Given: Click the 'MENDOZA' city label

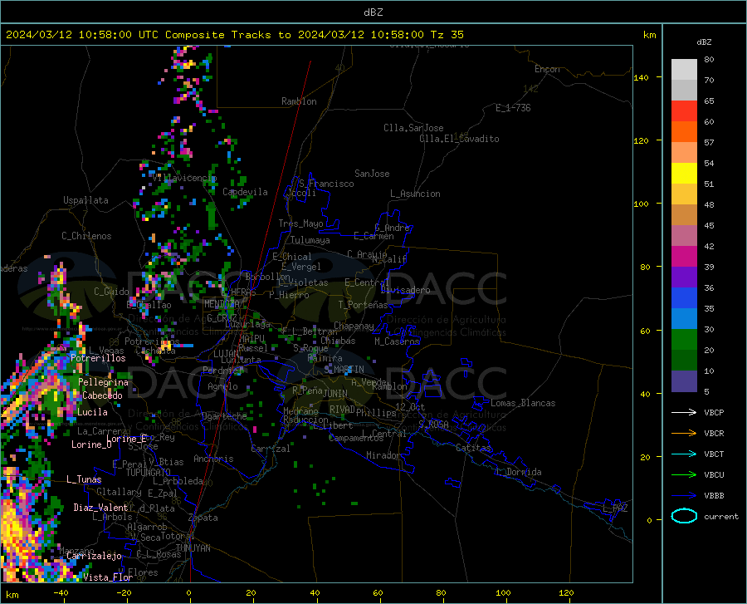Looking at the screenshot, I should tap(222, 304).
